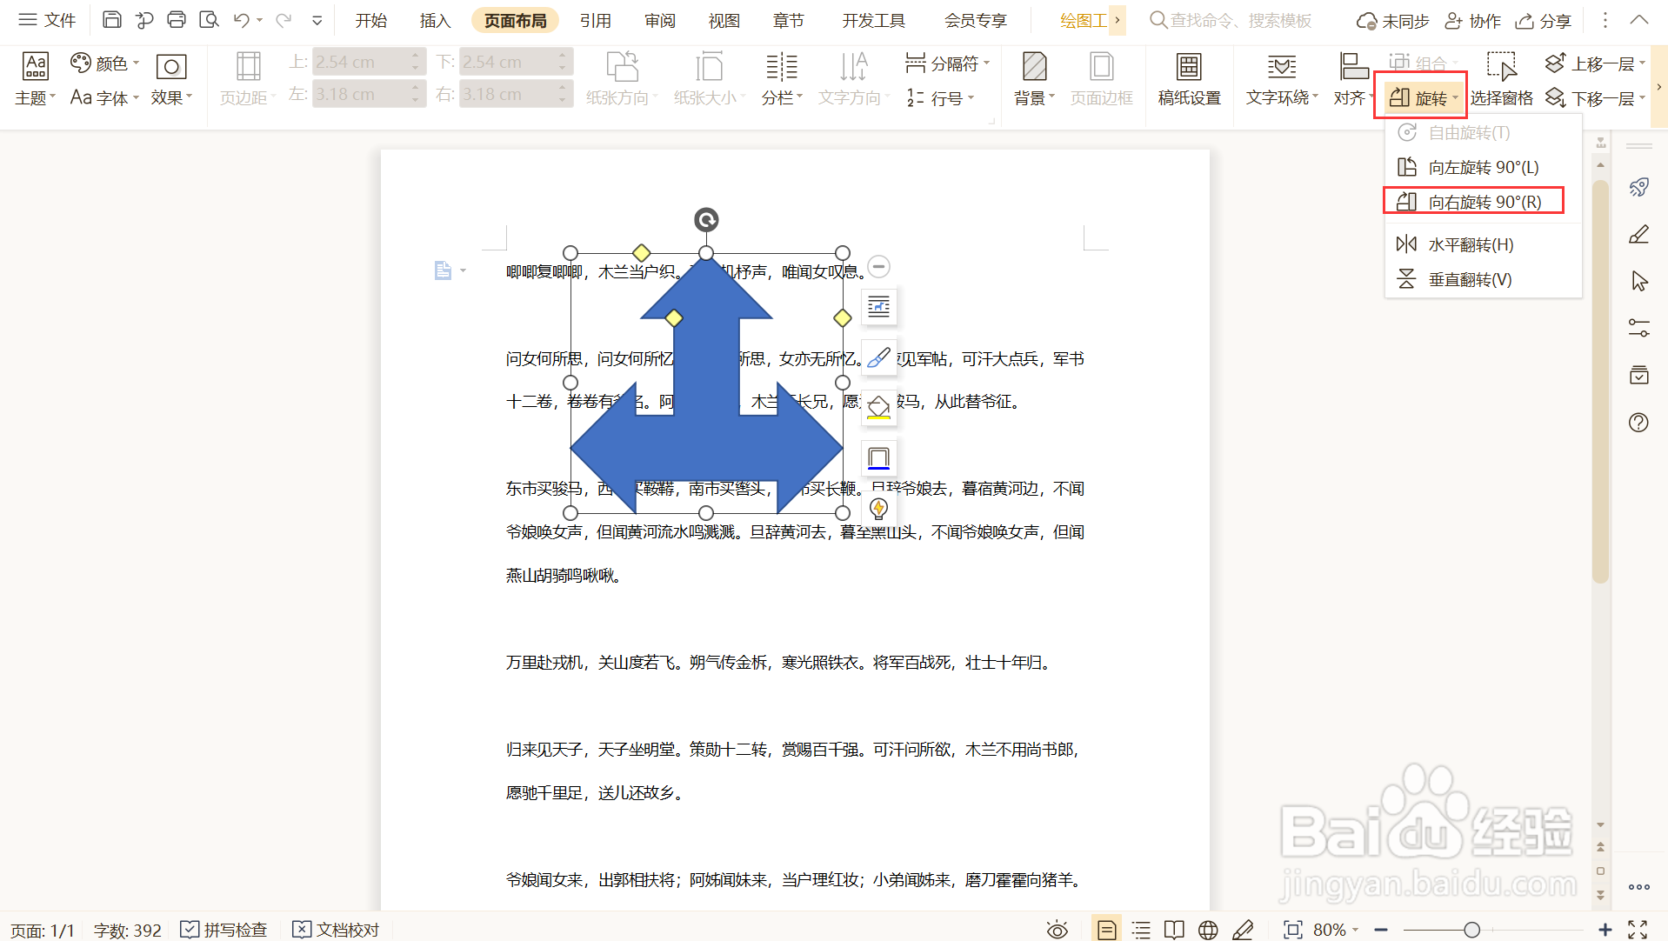The image size is (1668, 941).
Task: Click the fullscreen icon in status bar
Action: 1638,930
